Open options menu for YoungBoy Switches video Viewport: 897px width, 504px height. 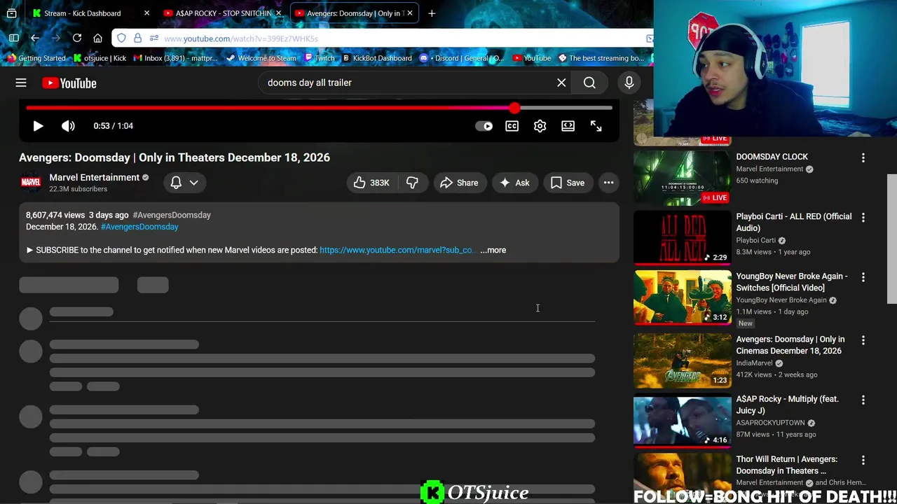coord(863,277)
